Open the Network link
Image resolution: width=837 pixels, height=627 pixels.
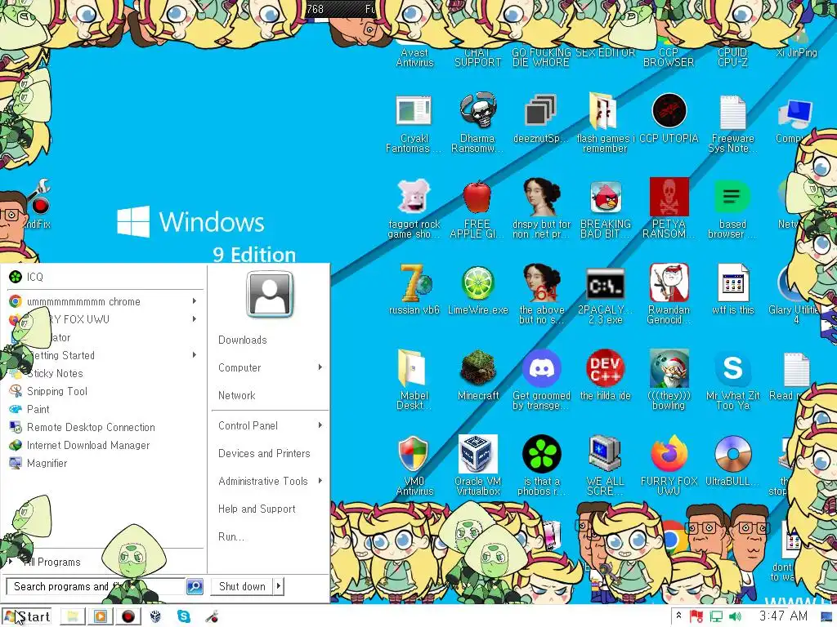click(x=236, y=396)
